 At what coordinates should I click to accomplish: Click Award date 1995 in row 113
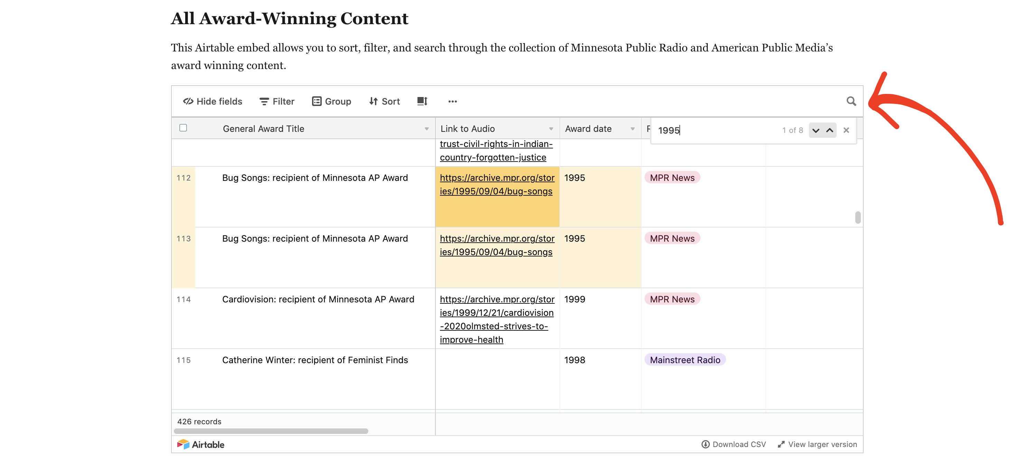tap(600, 258)
